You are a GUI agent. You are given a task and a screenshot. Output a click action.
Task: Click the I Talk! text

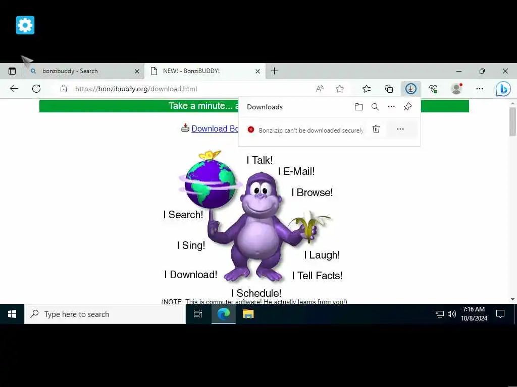point(260,160)
